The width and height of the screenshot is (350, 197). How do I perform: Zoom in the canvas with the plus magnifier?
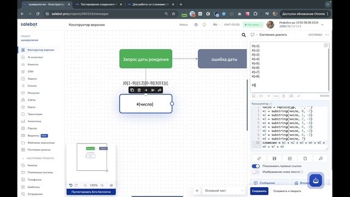(102, 185)
